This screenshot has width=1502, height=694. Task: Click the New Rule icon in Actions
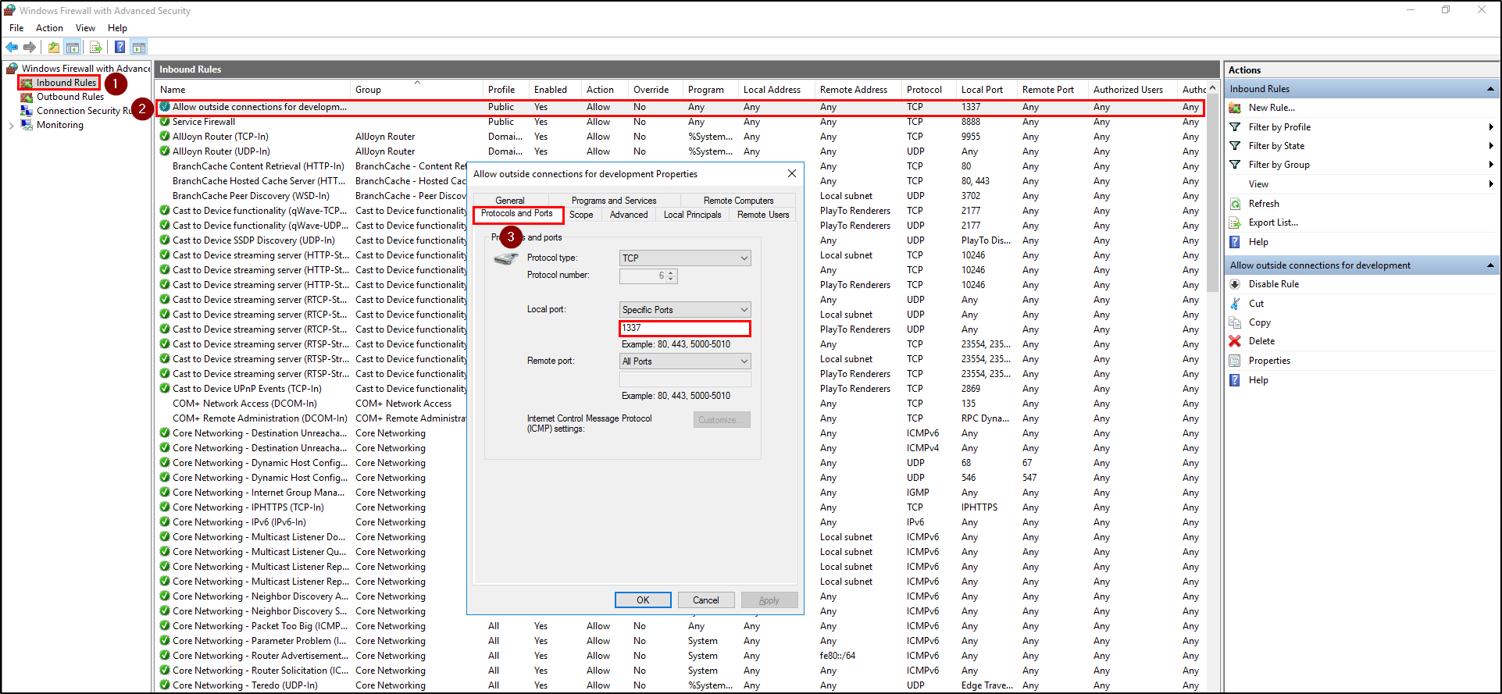point(1235,108)
